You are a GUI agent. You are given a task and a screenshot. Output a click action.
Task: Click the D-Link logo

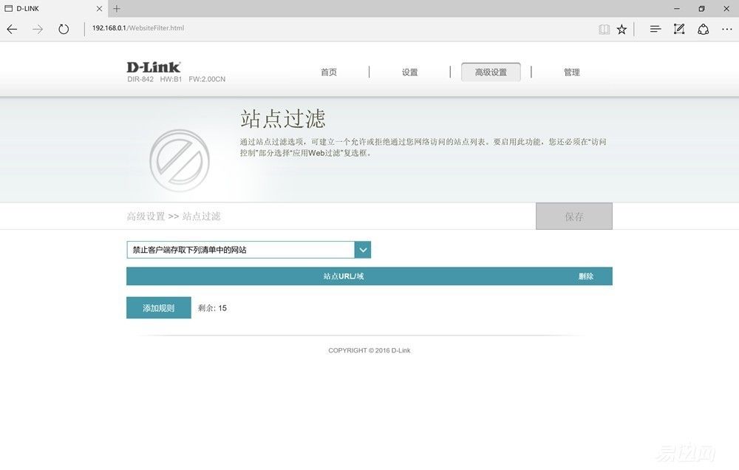pos(153,67)
